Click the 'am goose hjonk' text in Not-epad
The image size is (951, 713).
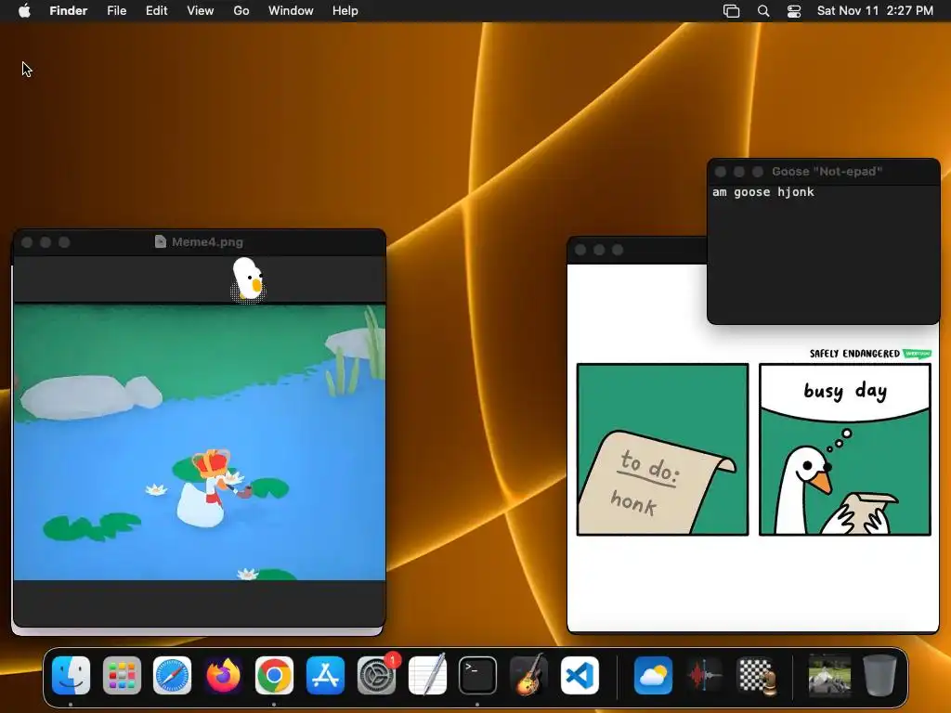763,192
